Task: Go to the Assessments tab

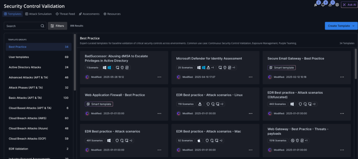Action: pyautogui.click(x=89, y=14)
